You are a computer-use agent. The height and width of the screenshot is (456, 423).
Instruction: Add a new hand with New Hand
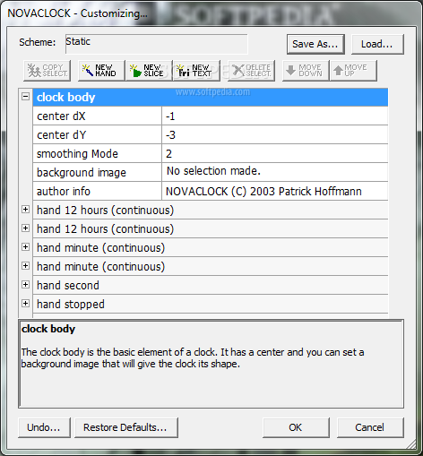click(x=101, y=71)
